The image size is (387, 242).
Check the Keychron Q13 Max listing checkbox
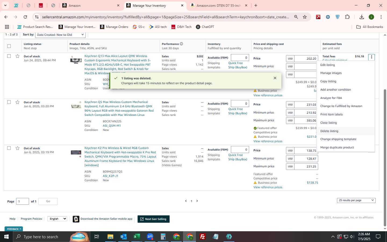pos(9,56)
